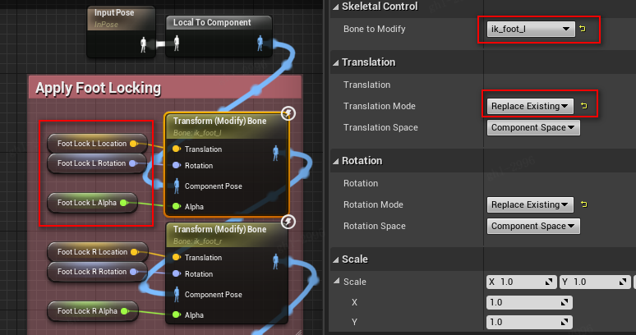
Task: Click the Input Pose node's output pose pin
Action: pos(145,46)
